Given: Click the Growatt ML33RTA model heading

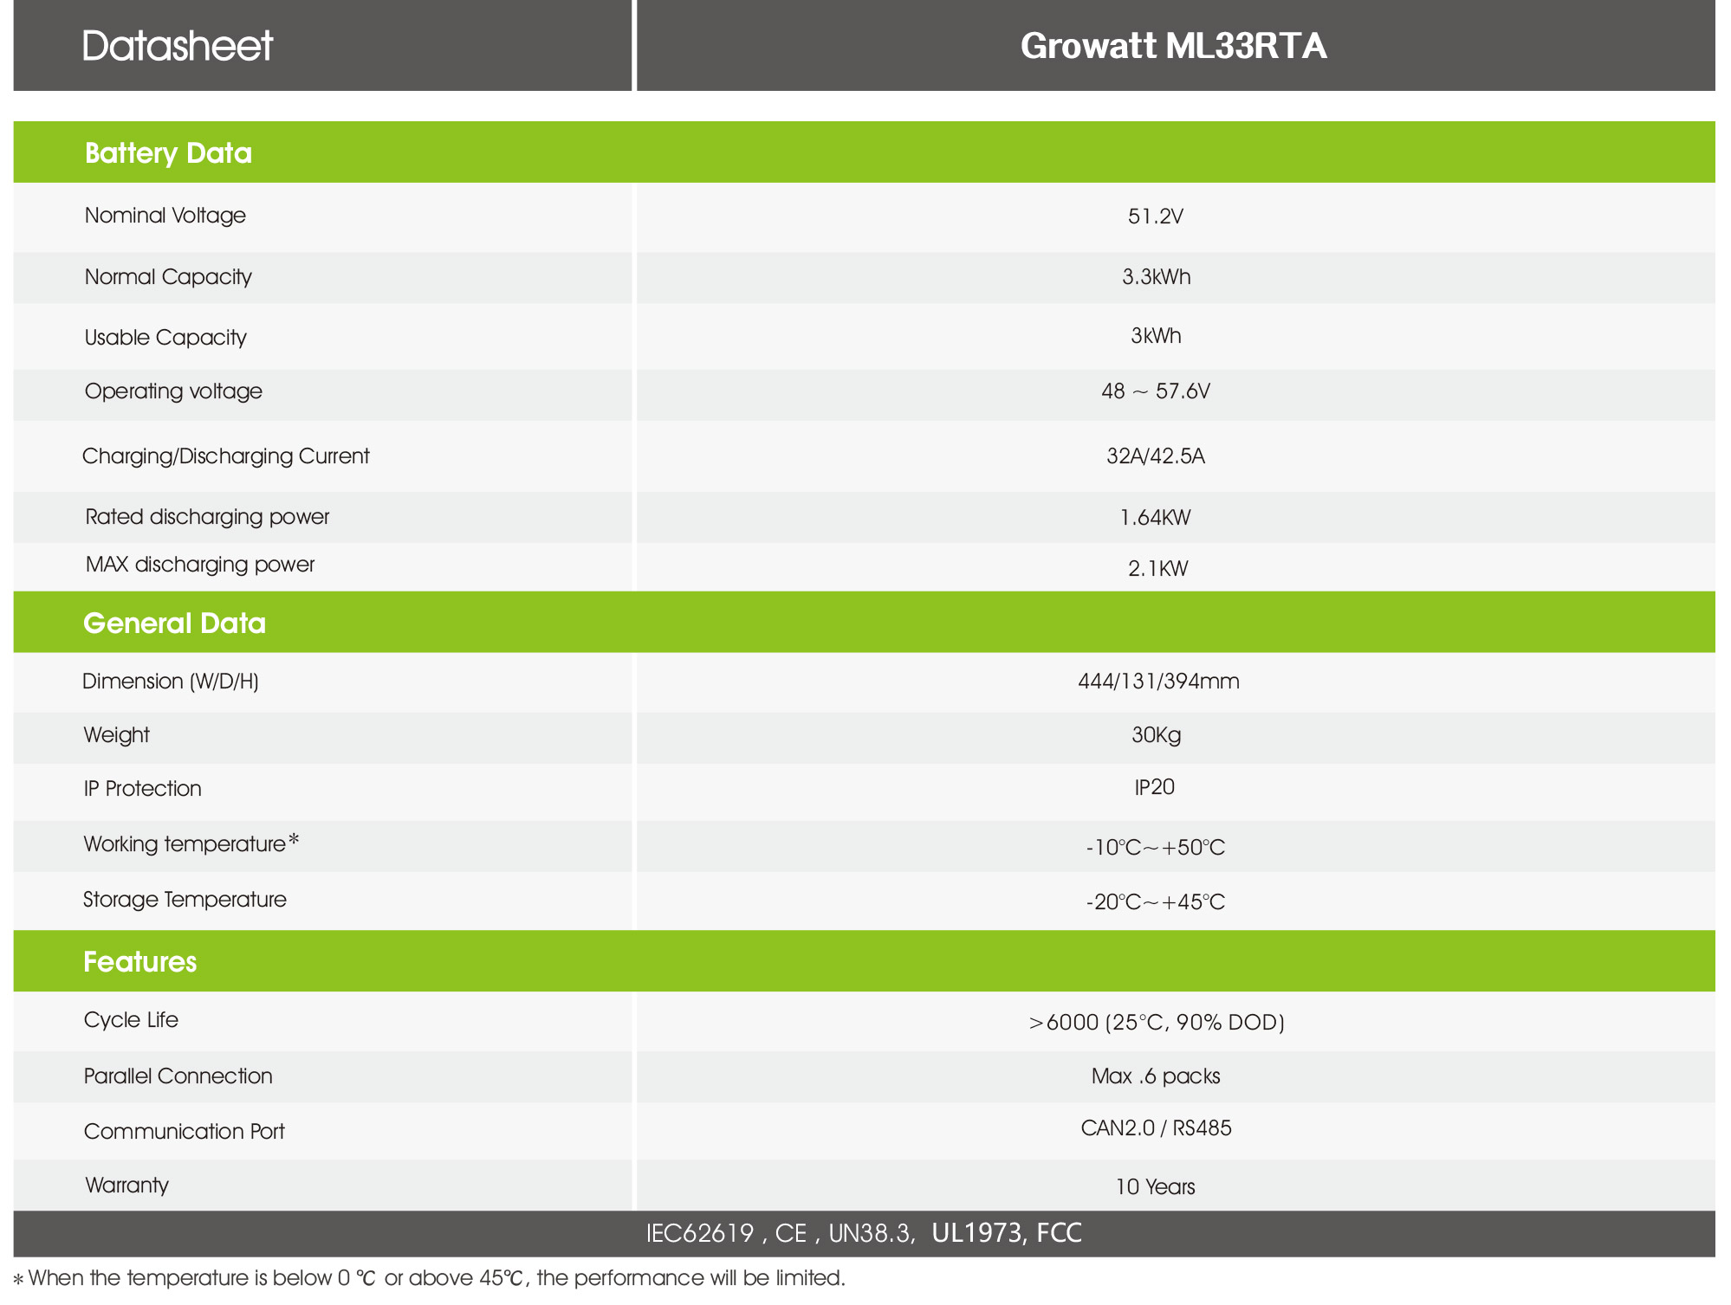Looking at the screenshot, I should tap(1173, 46).
